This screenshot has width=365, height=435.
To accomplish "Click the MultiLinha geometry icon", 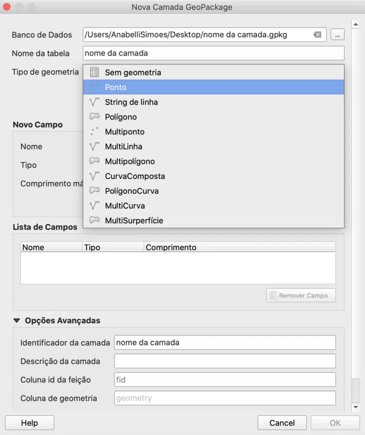I will [x=95, y=146].
